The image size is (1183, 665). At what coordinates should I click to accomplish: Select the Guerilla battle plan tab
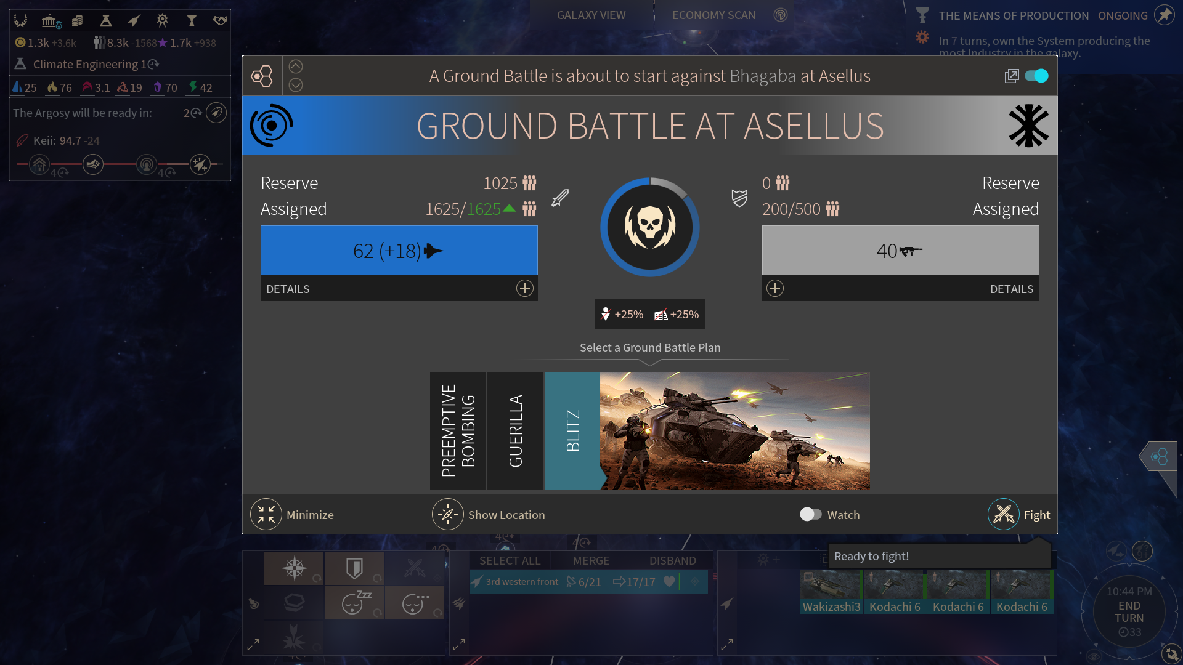coord(515,430)
